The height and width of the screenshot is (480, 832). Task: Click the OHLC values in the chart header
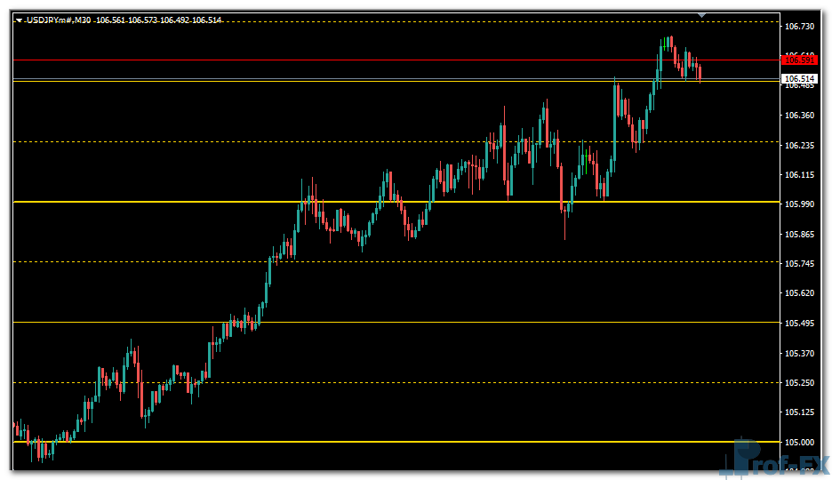pyautogui.click(x=158, y=20)
